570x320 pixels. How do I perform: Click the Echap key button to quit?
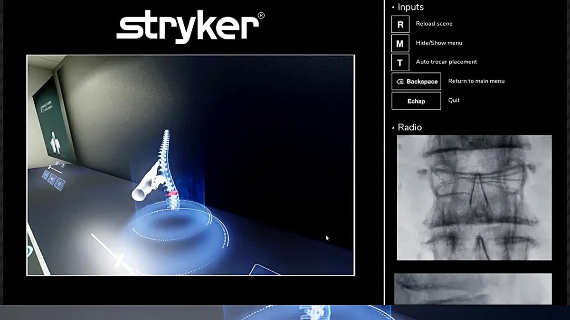(416, 101)
